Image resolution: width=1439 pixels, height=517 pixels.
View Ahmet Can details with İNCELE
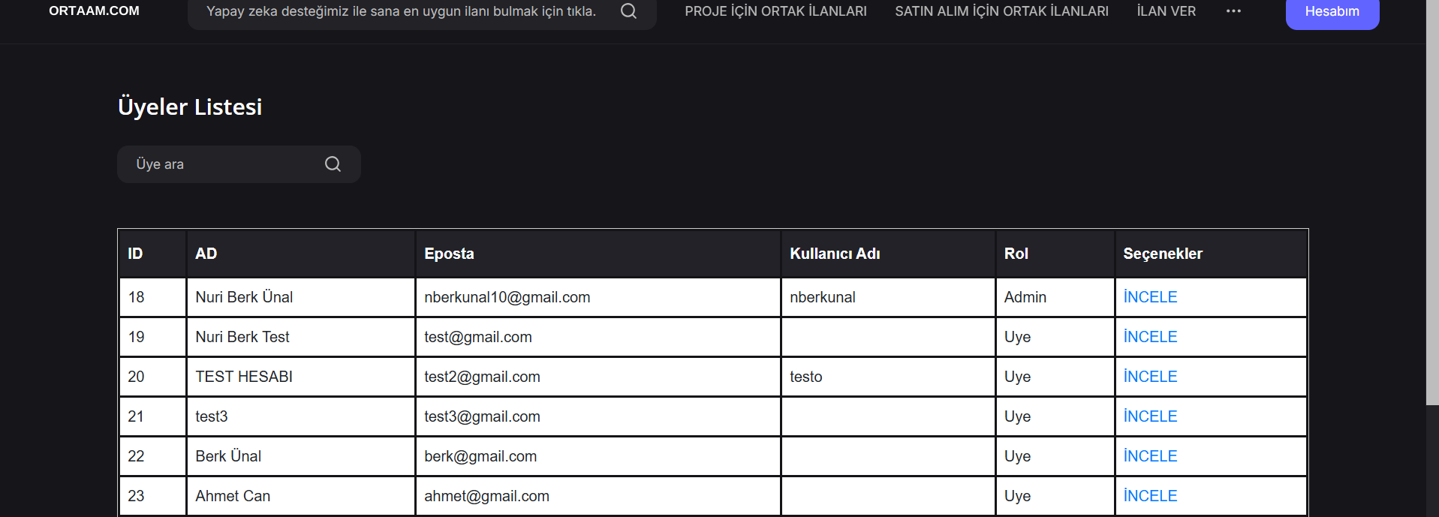[x=1150, y=496]
